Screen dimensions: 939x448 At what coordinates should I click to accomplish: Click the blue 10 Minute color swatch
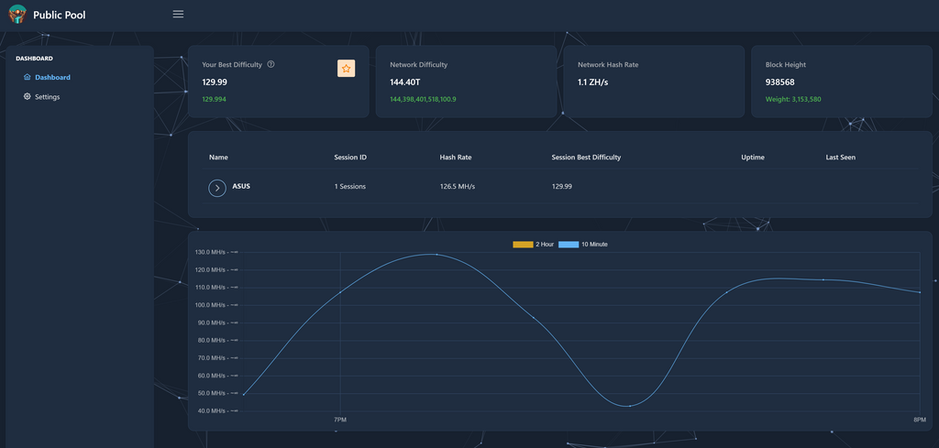(x=569, y=245)
